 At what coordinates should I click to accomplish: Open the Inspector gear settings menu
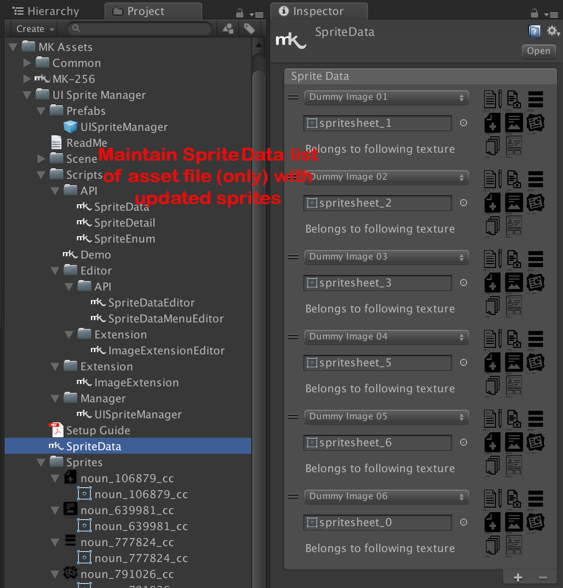(x=553, y=31)
